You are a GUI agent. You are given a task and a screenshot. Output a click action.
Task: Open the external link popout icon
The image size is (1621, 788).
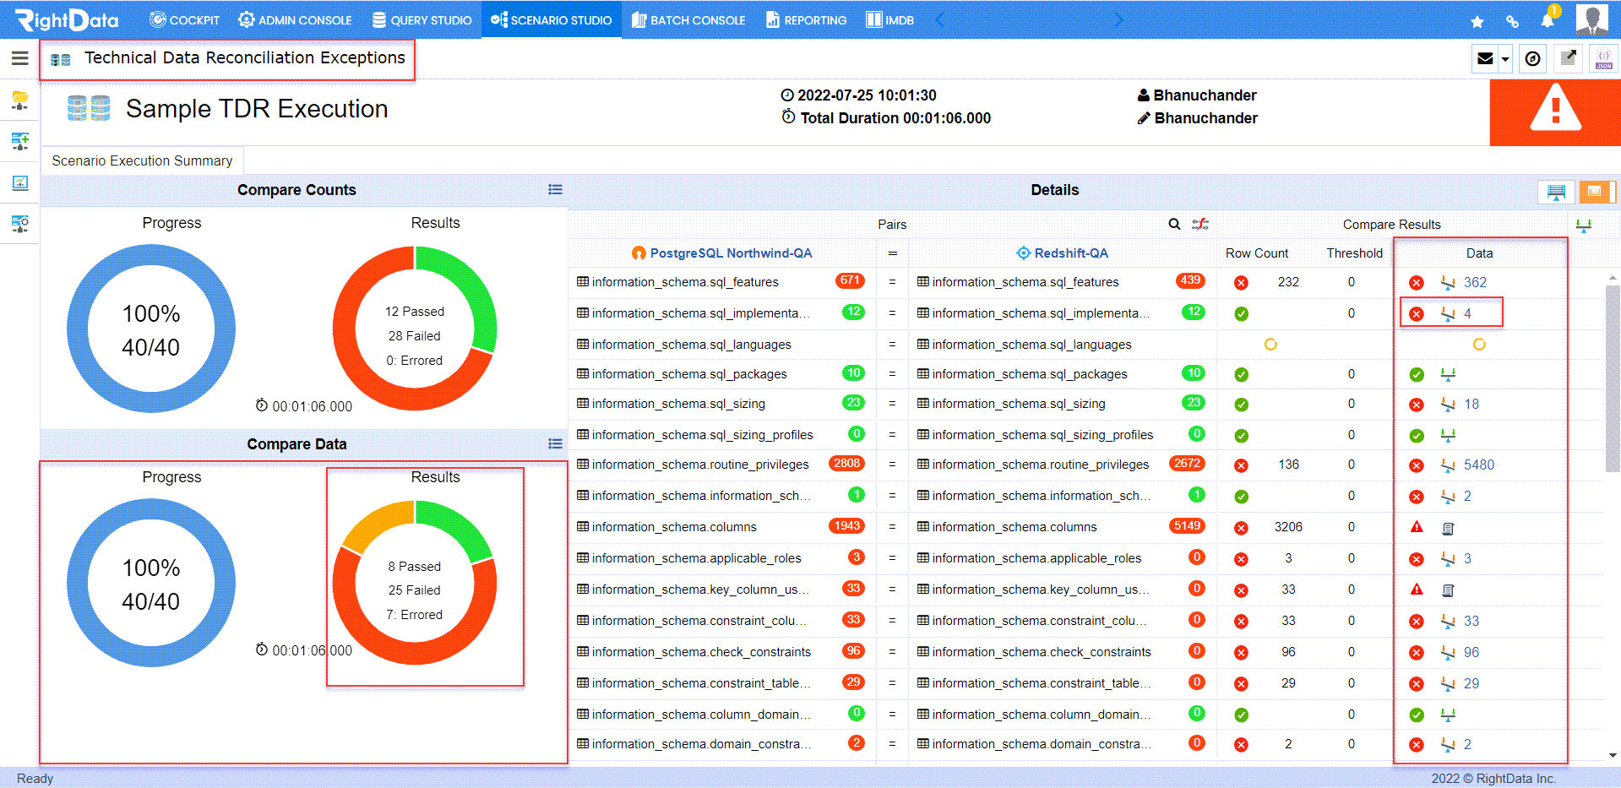tap(1568, 58)
